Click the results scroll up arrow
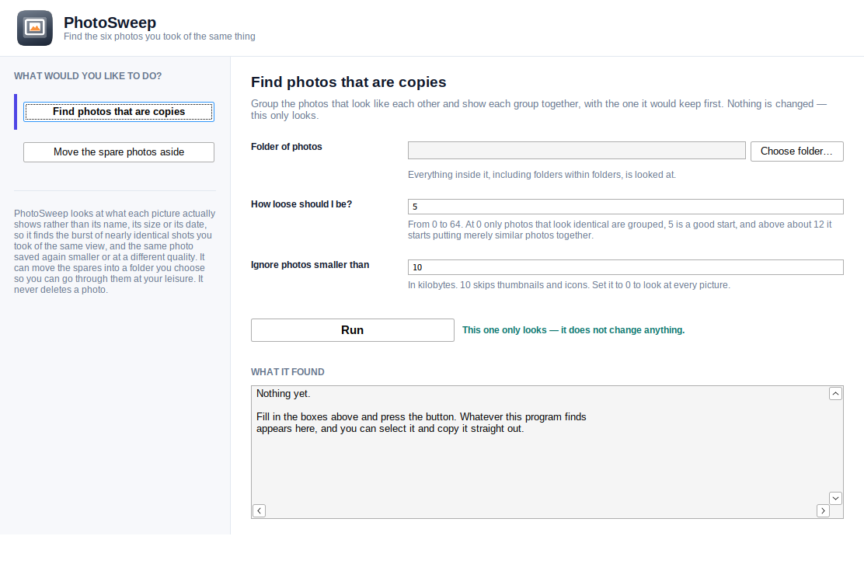Viewport: 864px width, 564px height. (x=835, y=393)
